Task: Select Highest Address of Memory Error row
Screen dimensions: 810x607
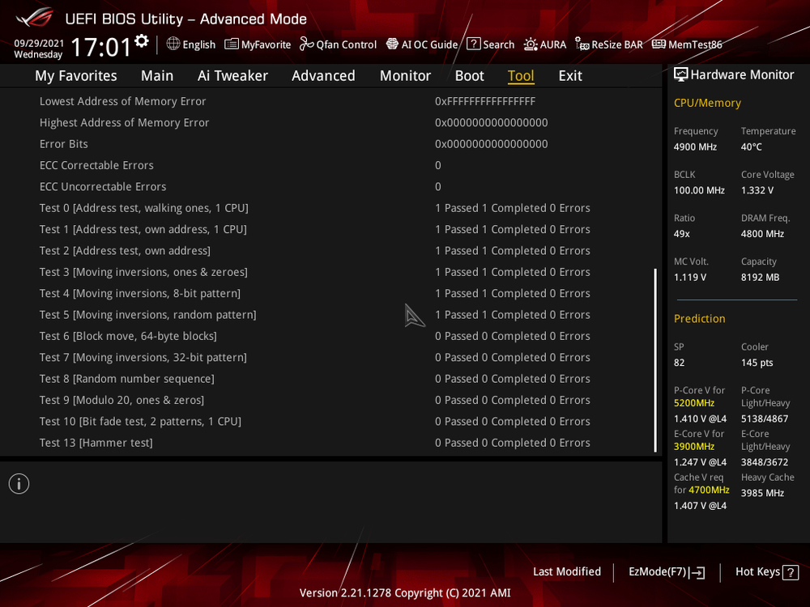Action: tap(329, 122)
